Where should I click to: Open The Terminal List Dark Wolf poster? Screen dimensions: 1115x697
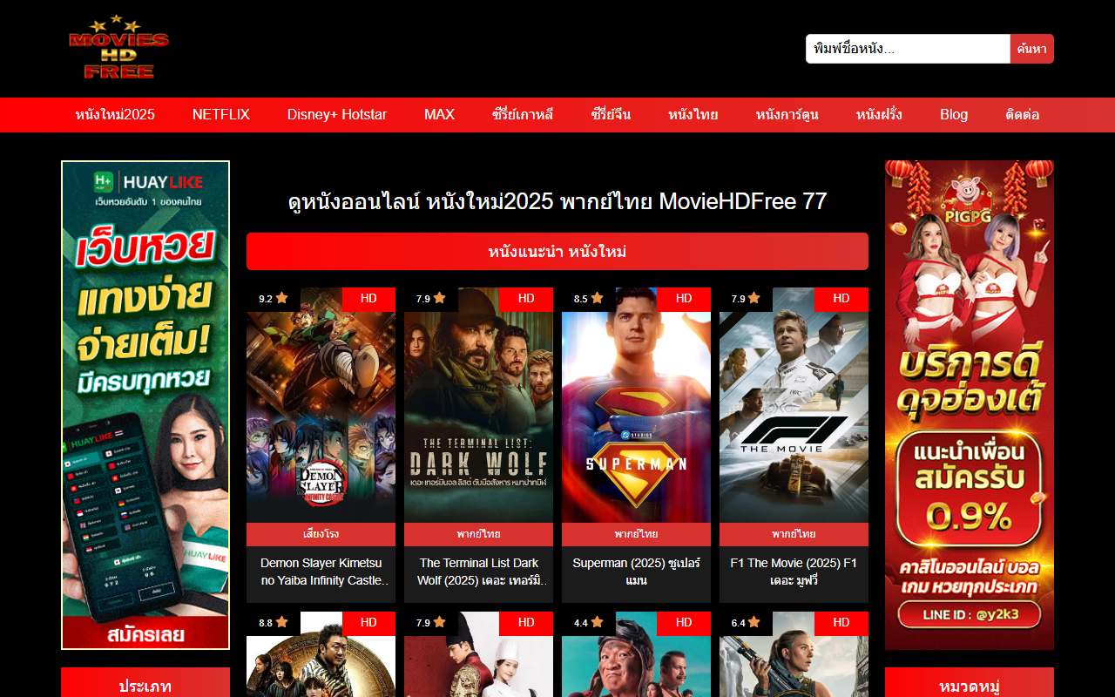point(478,405)
